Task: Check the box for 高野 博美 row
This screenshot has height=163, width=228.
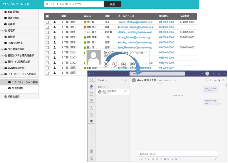Action: [x=47, y=37]
